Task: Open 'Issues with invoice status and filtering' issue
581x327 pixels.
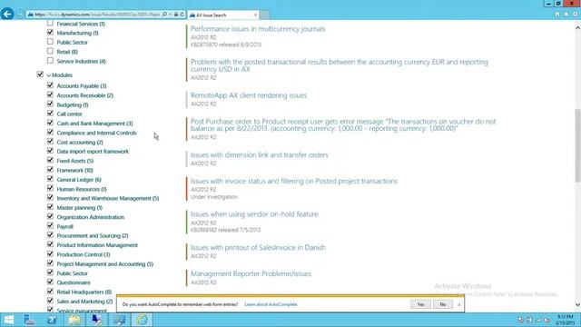Action: tap(294, 181)
